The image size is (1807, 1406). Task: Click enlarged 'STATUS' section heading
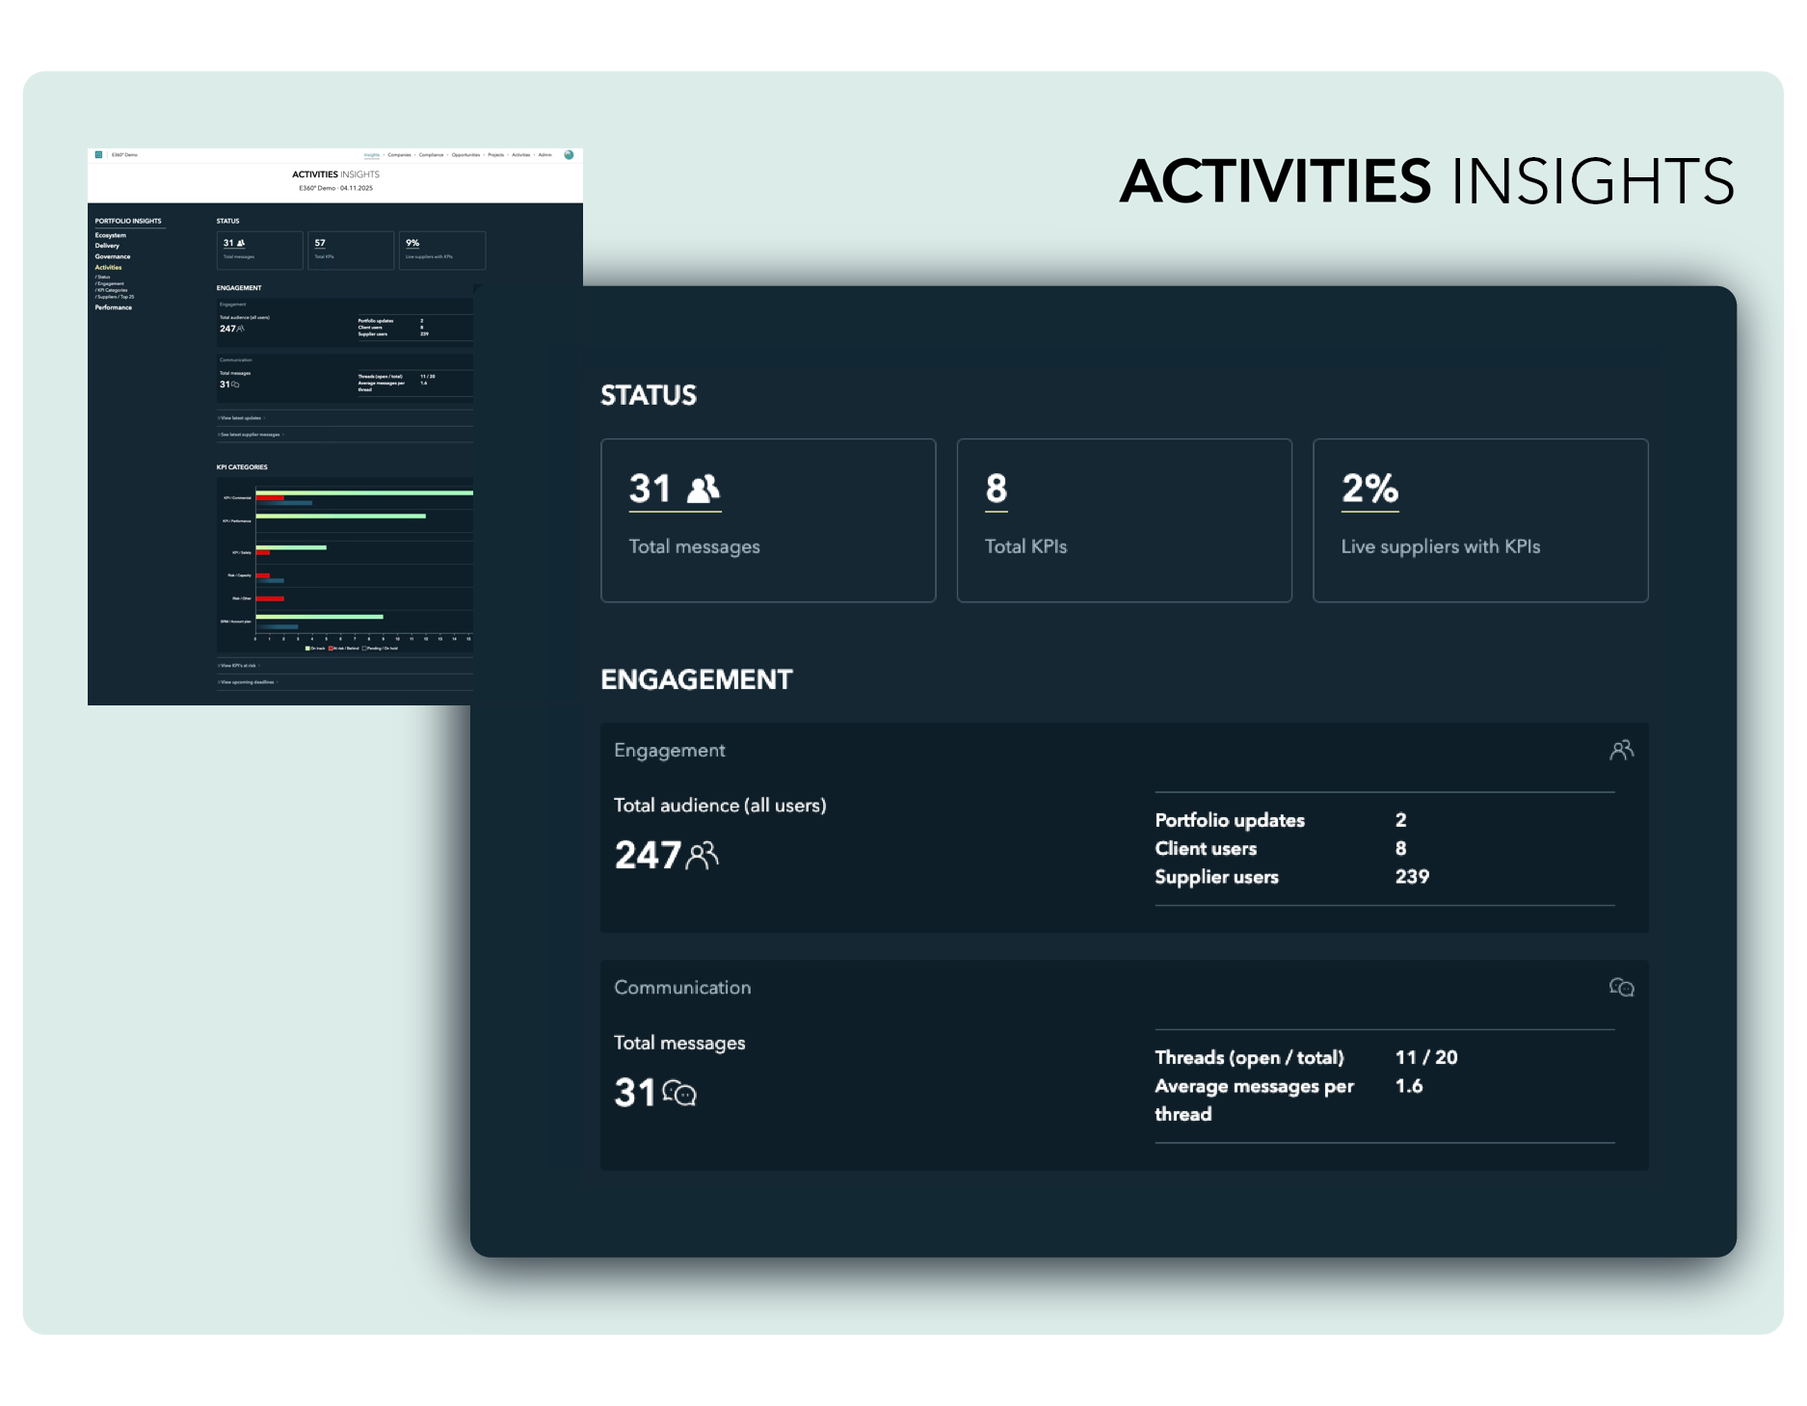649,395
